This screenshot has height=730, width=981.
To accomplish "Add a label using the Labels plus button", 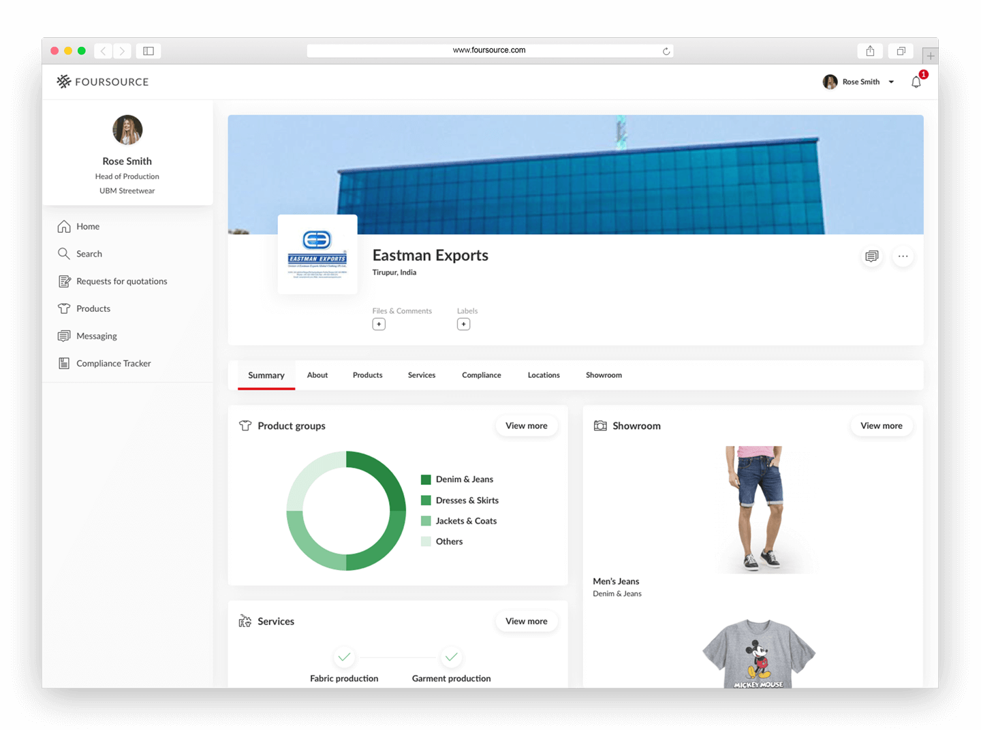I will (464, 324).
